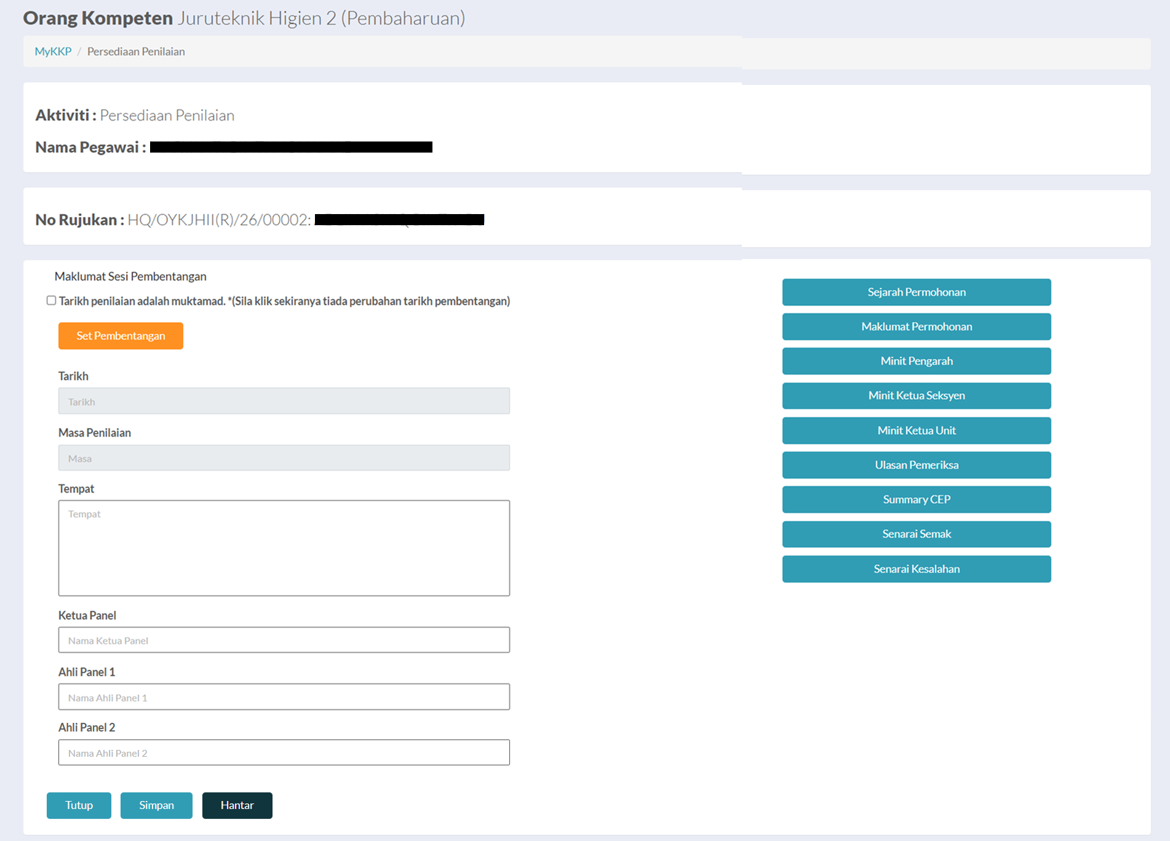The height and width of the screenshot is (841, 1170).
Task: Click the 'Nama Pegawai :' label
Action: point(90,147)
